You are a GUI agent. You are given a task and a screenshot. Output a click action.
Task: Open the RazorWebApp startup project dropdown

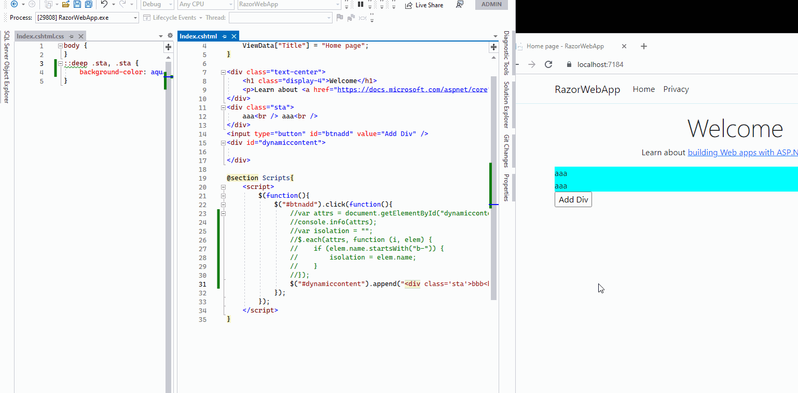click(289, 4)
